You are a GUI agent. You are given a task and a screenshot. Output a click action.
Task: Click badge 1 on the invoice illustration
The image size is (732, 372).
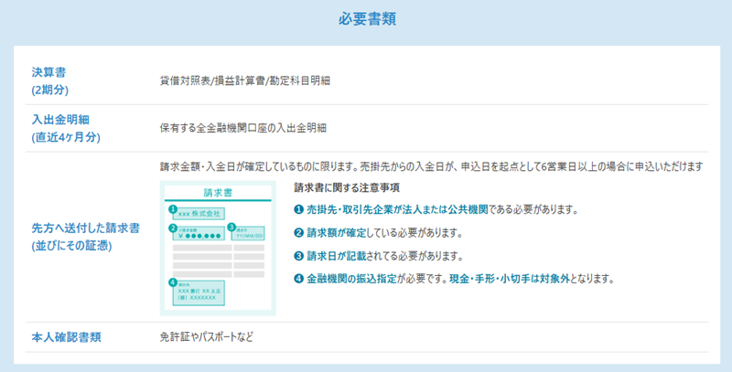pos(172,209)
